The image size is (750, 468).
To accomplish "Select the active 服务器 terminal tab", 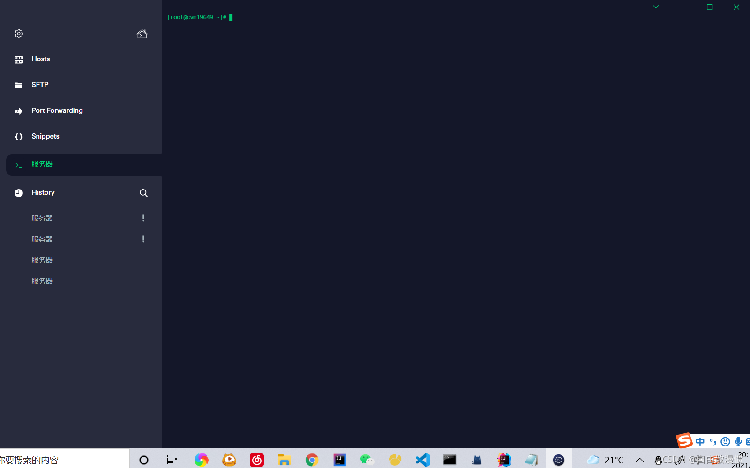I will (x=84, y=165).
